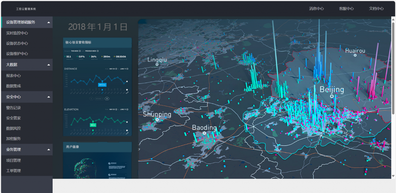Open 文档中心 in the top bar
The height and width of the screenshot is (193, 396).
(x=376, y=8)
